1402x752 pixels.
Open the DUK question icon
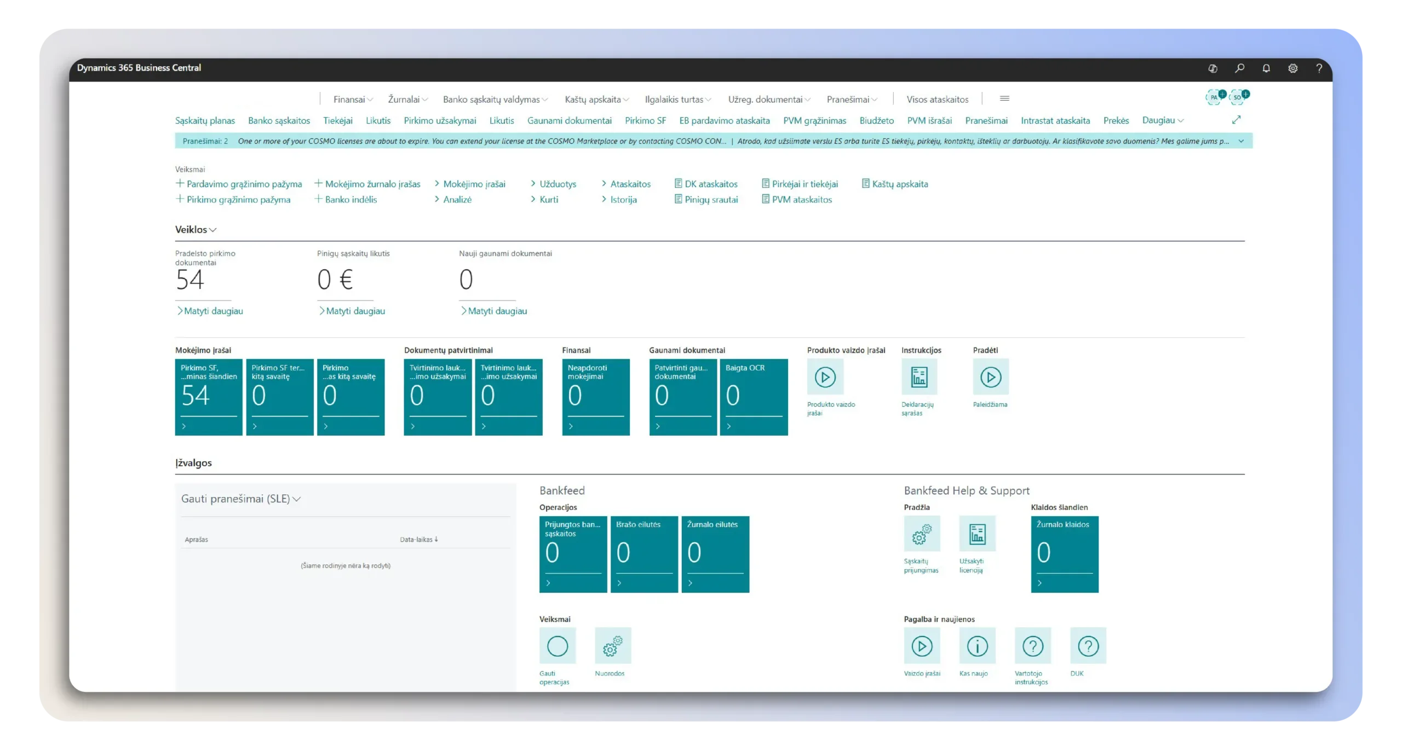click(x=1088, y=645)
